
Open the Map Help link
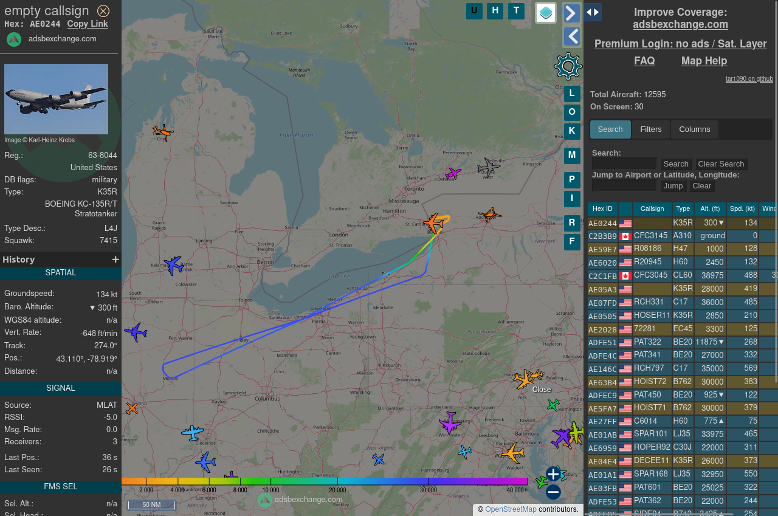pos(704,61)
